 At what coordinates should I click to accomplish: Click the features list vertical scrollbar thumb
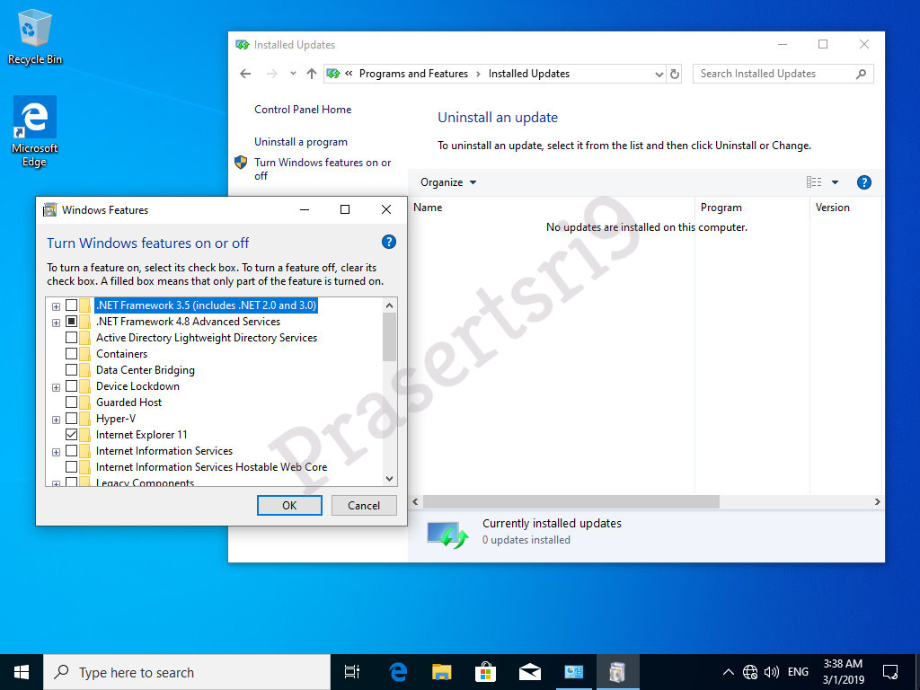[x=390, y=337]
